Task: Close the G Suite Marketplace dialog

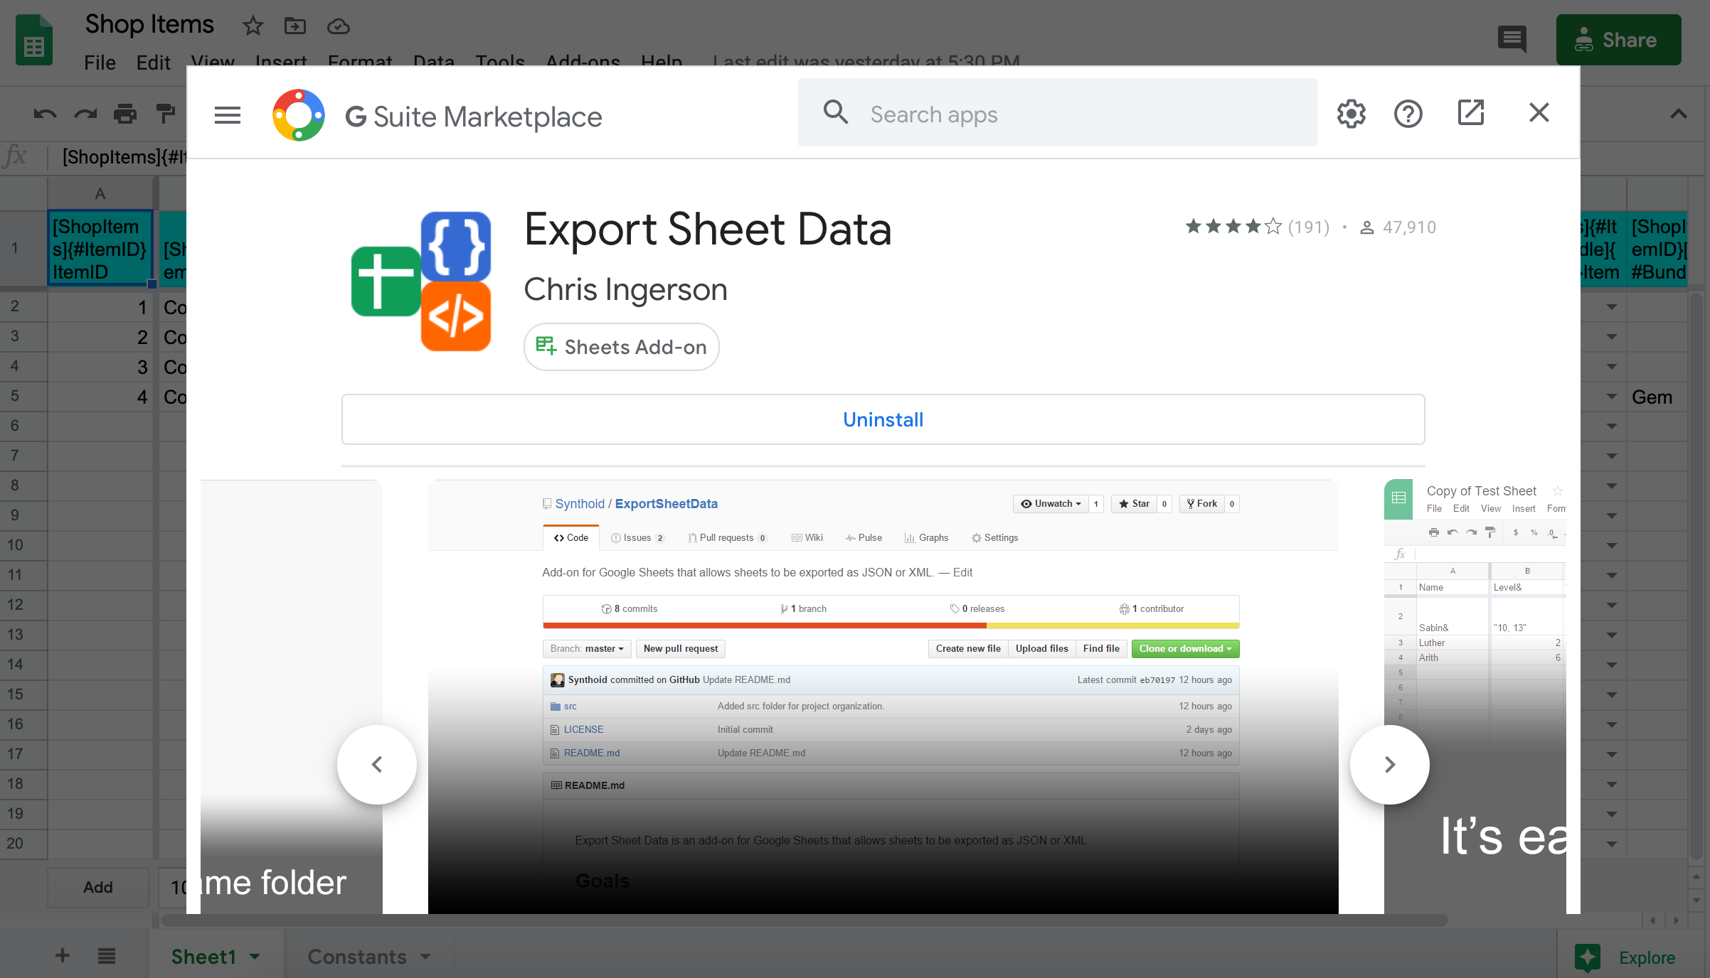Action: coord(1539,113)
